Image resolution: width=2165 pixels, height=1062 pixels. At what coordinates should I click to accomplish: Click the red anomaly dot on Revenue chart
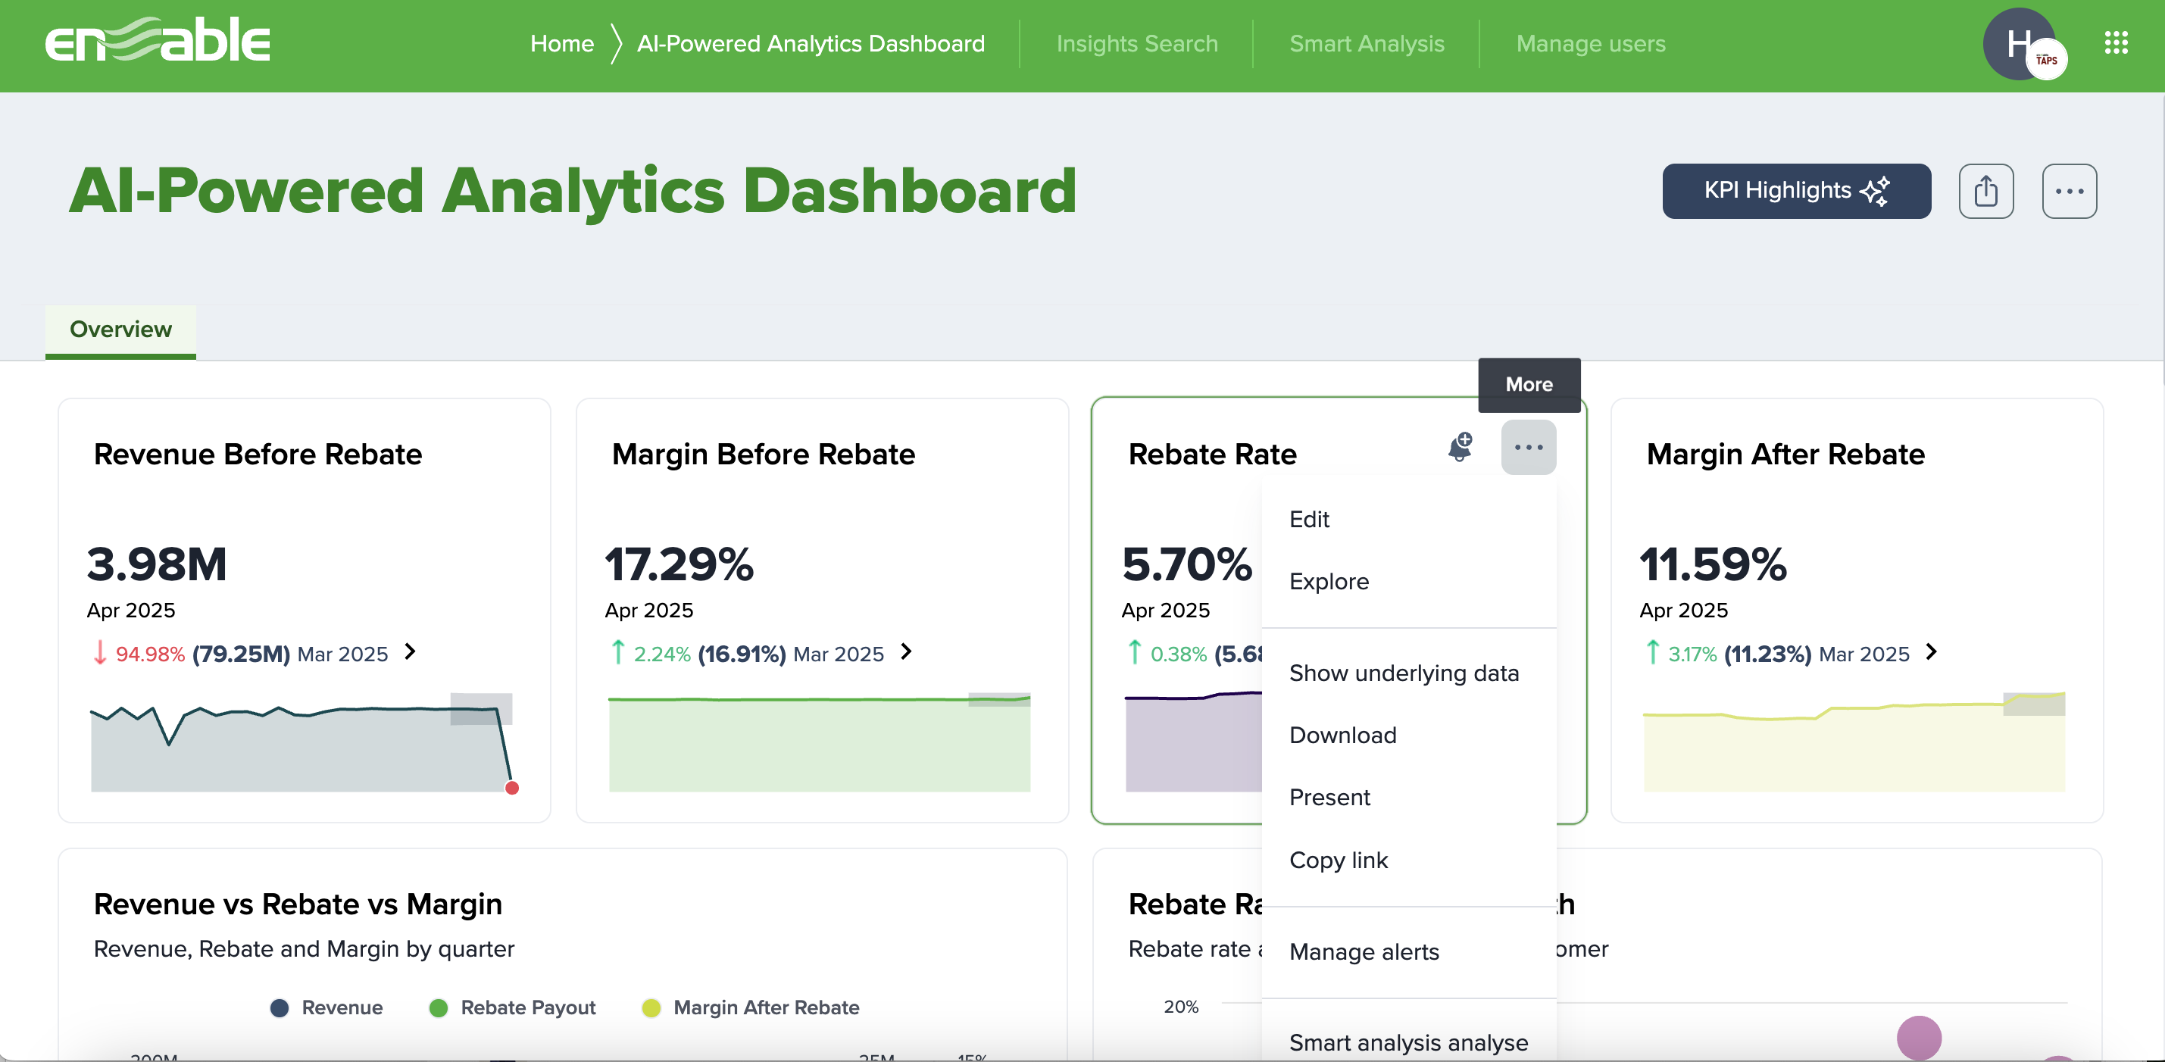pyautogui.click(x=512, y=788)
